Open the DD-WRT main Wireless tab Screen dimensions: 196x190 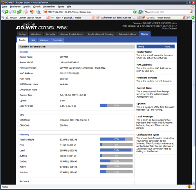tap(36, 34)
